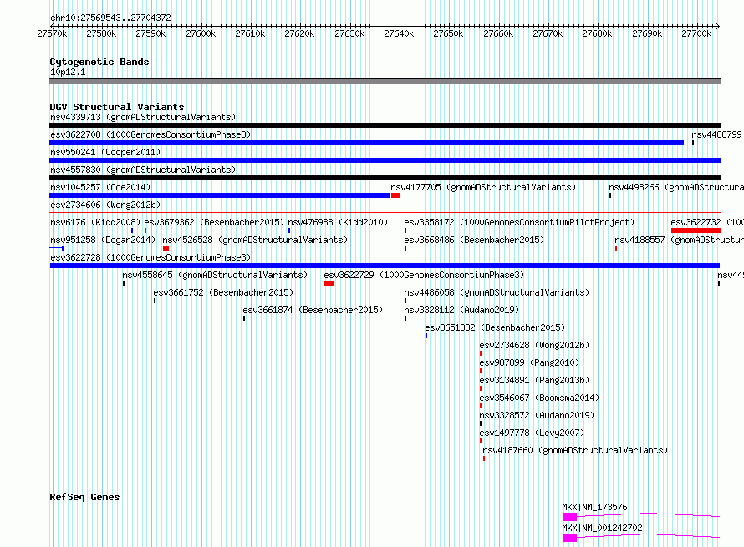Click nsv4486058 gnomAD variant label
The image size is (744, 547).
[497, 292]
